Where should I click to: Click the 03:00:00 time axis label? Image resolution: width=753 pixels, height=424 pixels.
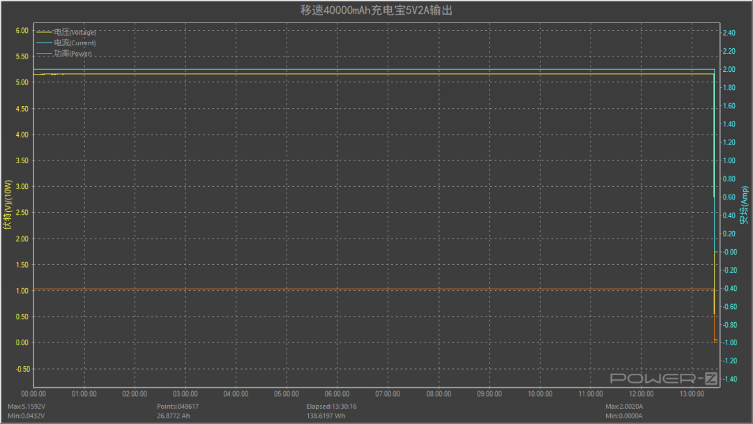pos(185,394)
